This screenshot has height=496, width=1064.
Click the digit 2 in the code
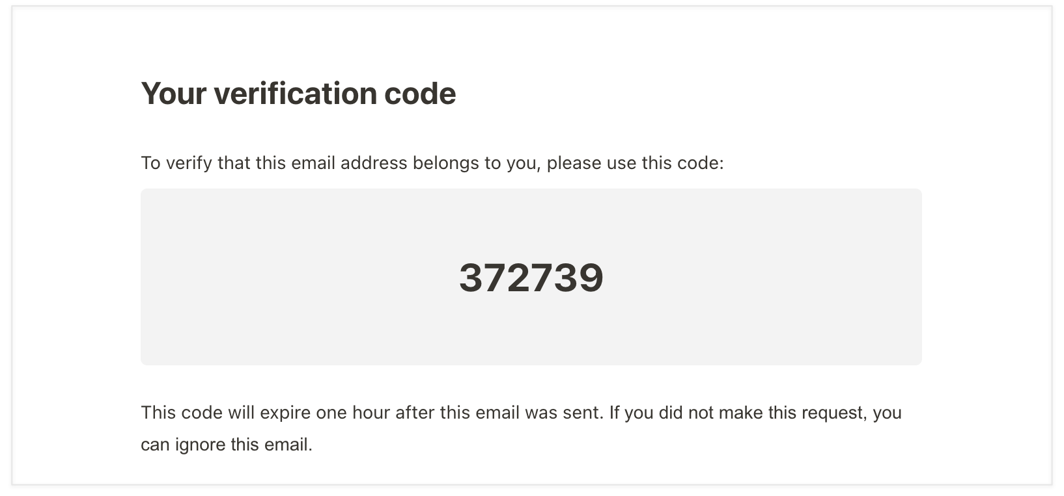click(519, 278)
